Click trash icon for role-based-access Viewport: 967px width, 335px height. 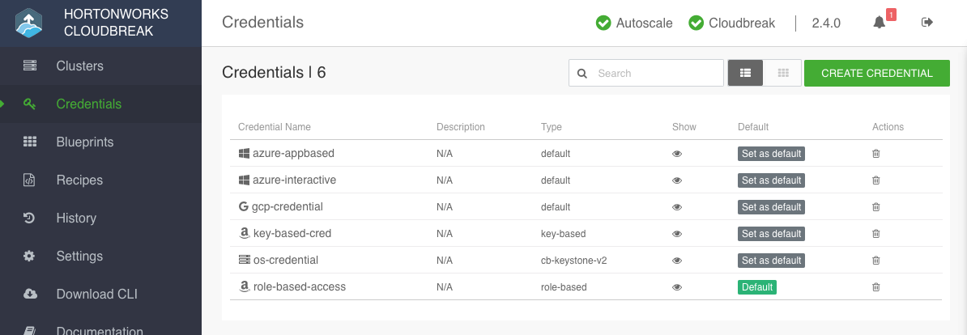[x=875, y=287]
